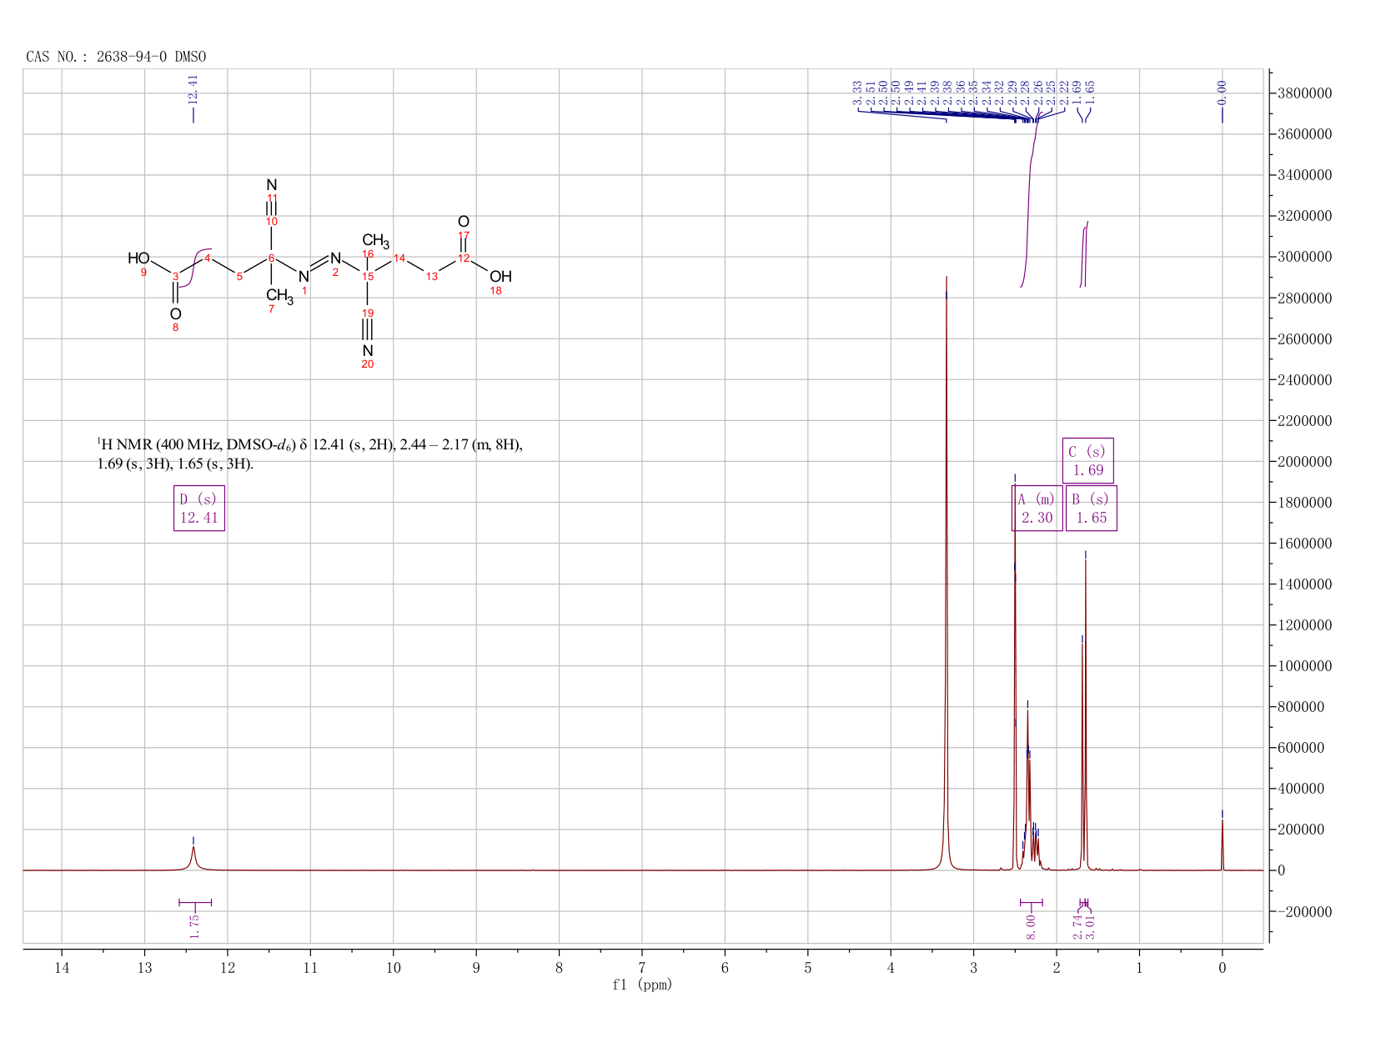Click the 3.33 peak label at top

pos(857,93)
